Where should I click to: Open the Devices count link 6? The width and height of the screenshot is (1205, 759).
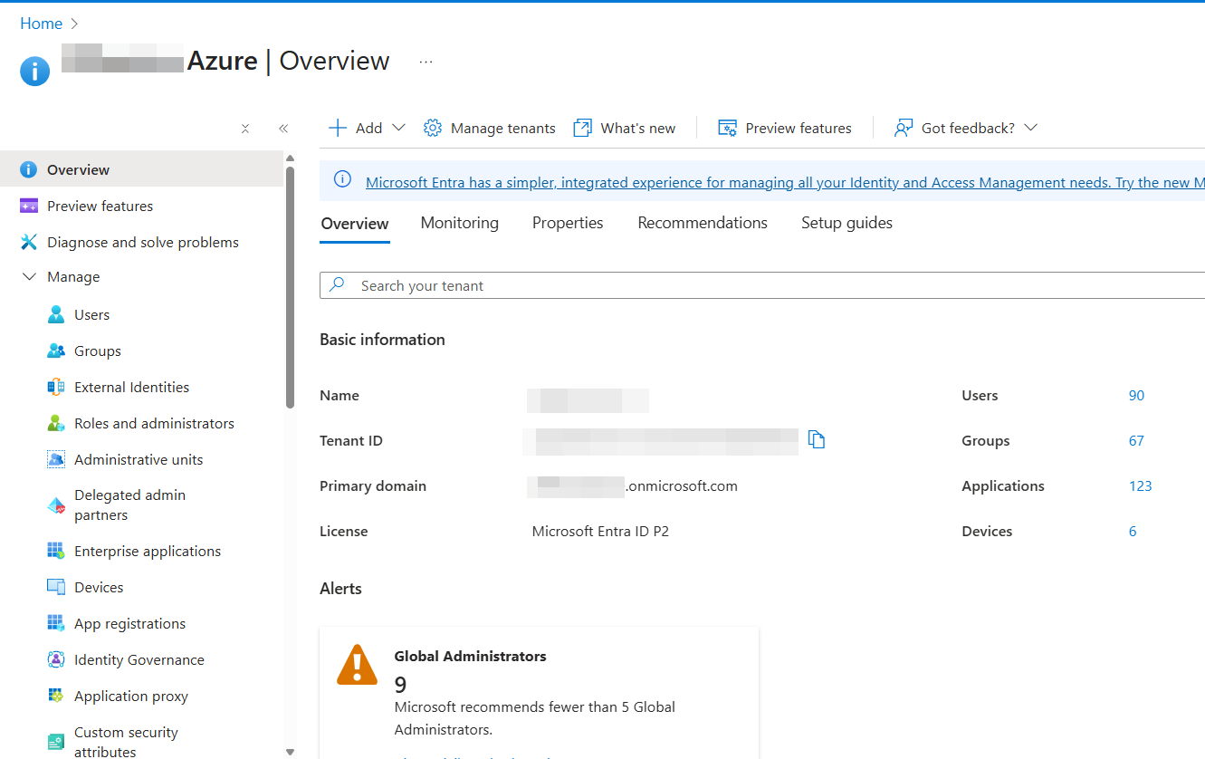coord(1133,531)
